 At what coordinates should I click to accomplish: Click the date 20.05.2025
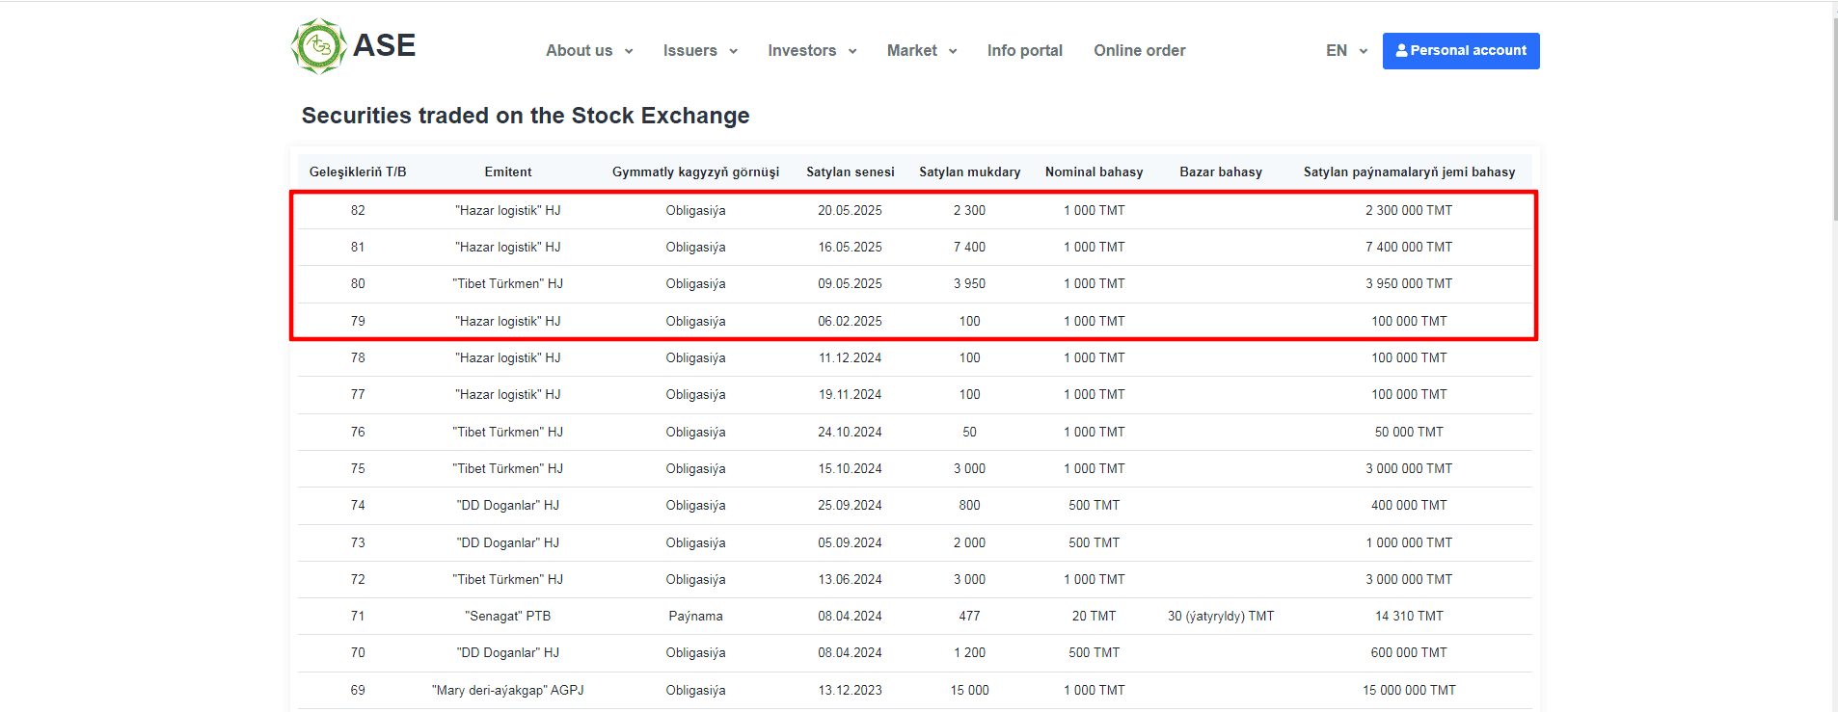pos(850,210)
